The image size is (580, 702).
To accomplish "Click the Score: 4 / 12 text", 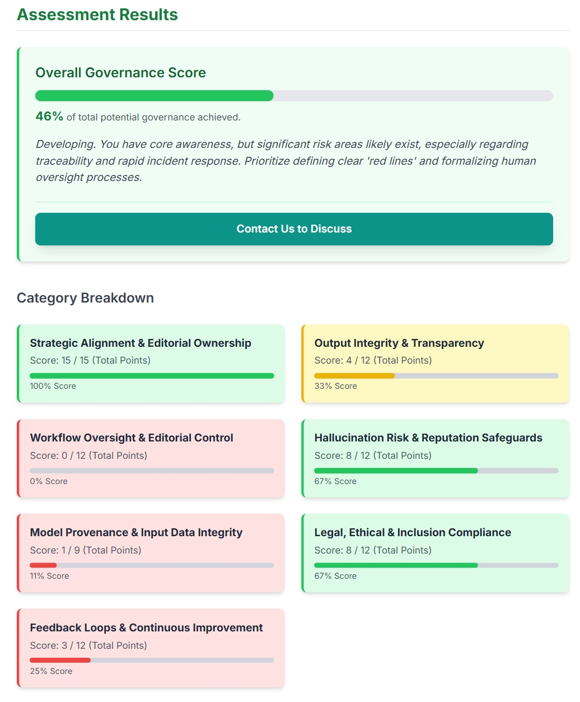I will click(373, 360).
